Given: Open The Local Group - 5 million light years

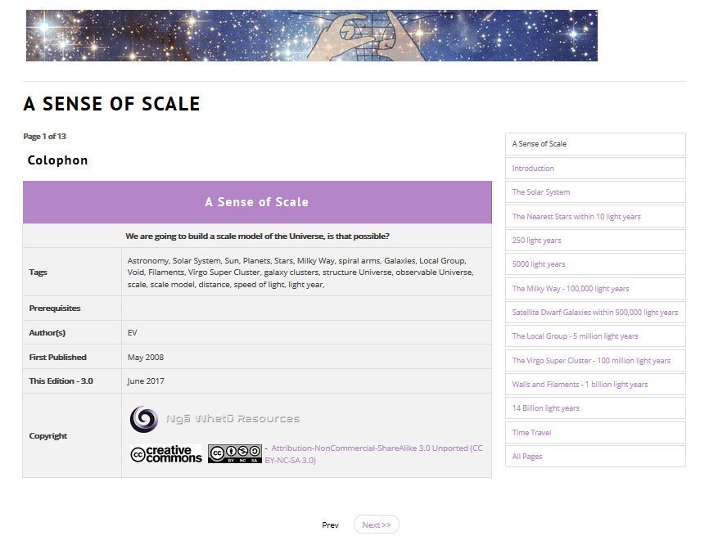Looking at the screenshot, I should click(575, 336).
